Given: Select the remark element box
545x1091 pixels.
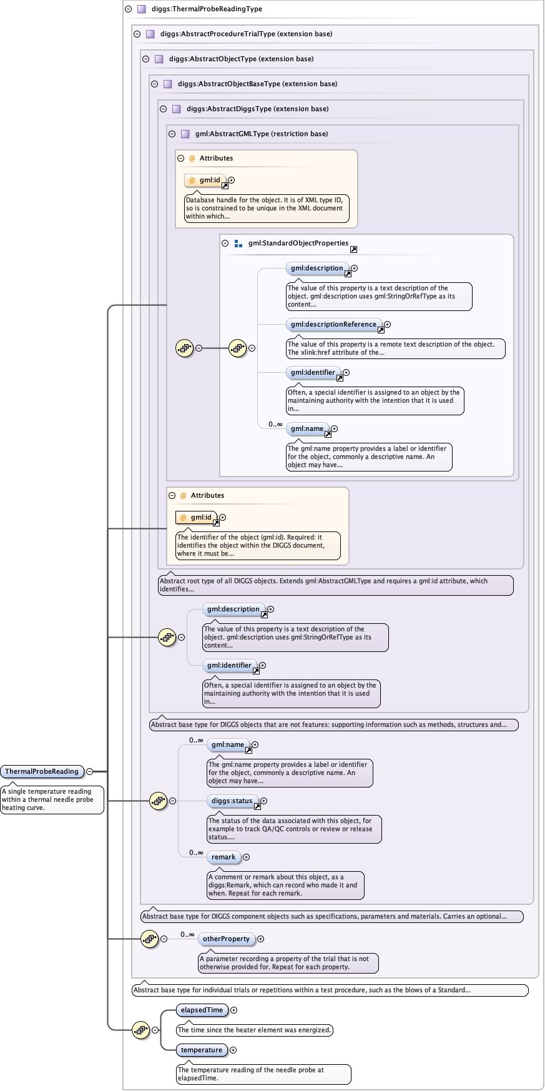Looking at the screenshot, I should 223,857.
